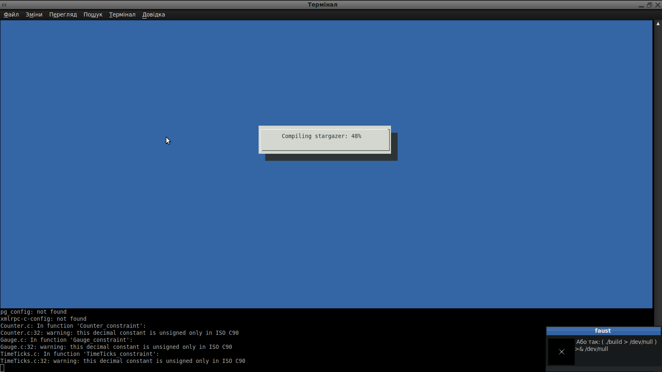Click the Counter.c:32 warning line
Image resolution: width=662 pixels, height=372 pixels.
[x=120, y=333]
